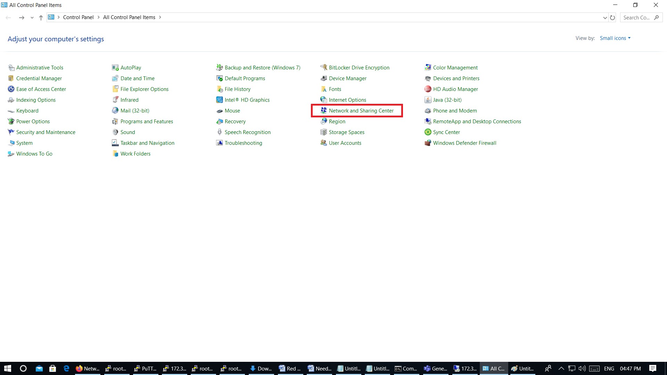
Task: Expand chevron after All Control Panel Items
Action: click(x=160, y=17)
